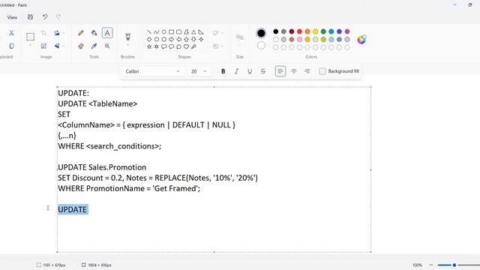Select the Brushes tool
Screen dimensions: 480x270
[128, 37]
